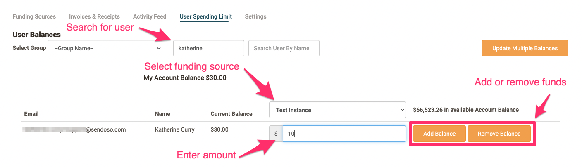
Task: Open the Activity Feed tab
Action: click(x=150, y=16)
